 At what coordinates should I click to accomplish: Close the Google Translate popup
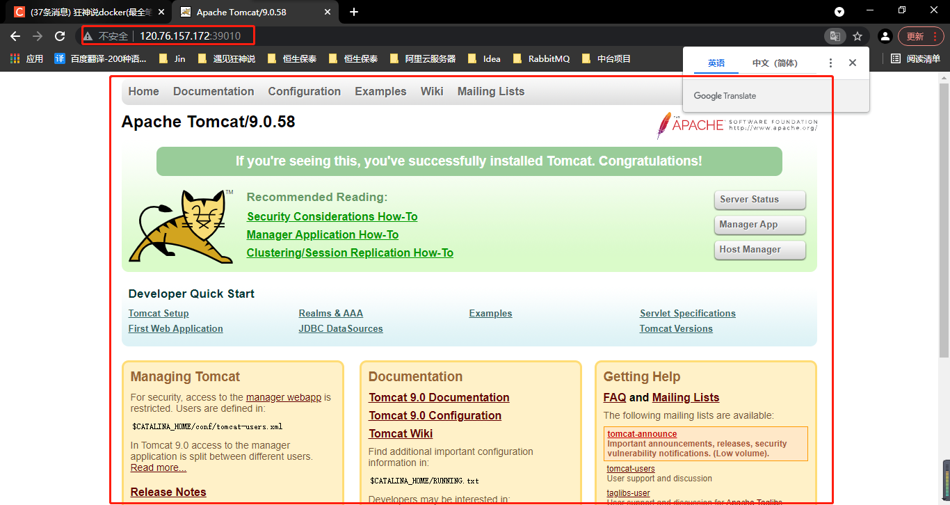(x=853, y=63)
